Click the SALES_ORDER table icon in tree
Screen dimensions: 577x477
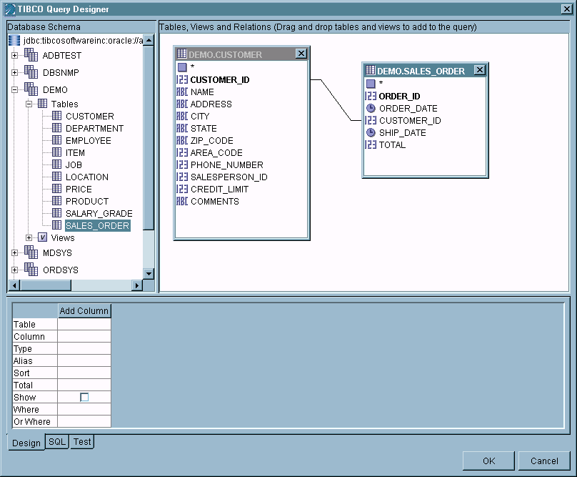(x=56, y=225)
